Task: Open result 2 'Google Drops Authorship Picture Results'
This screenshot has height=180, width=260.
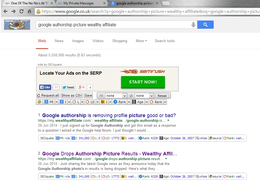Action: click(110, 154)
